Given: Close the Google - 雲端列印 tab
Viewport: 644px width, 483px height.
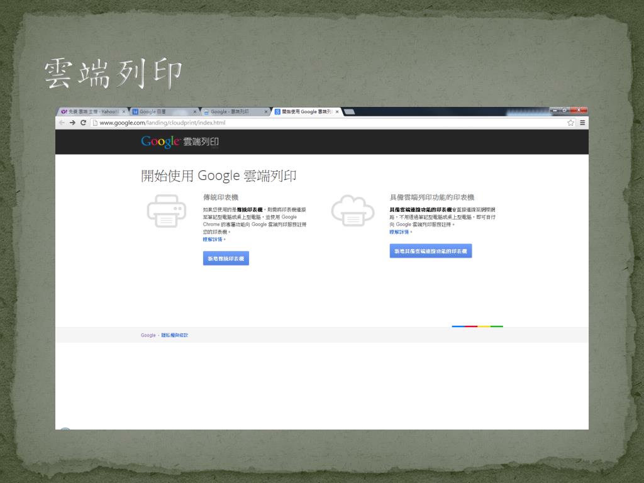Looking at the screenshot, I should (x=266, y=112).
